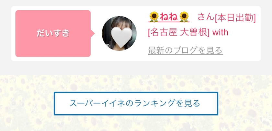
Task: Click the pointer arrow of the pink bubble
Action: (x=93, y=33)
